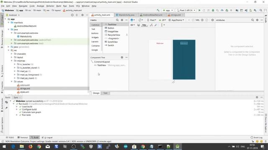Toggle the View Options eye icon
Image resolution: width=268 pixels, height=150 pixels.
(133, 25)
